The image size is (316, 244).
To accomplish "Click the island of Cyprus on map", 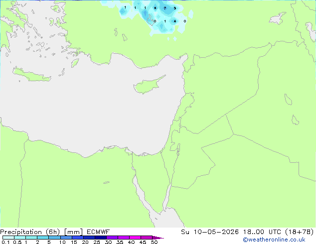I will pos(148,86).
